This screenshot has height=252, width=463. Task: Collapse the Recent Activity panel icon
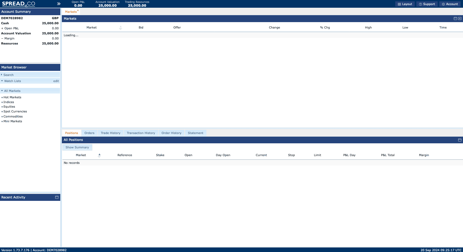pos(57,197)
